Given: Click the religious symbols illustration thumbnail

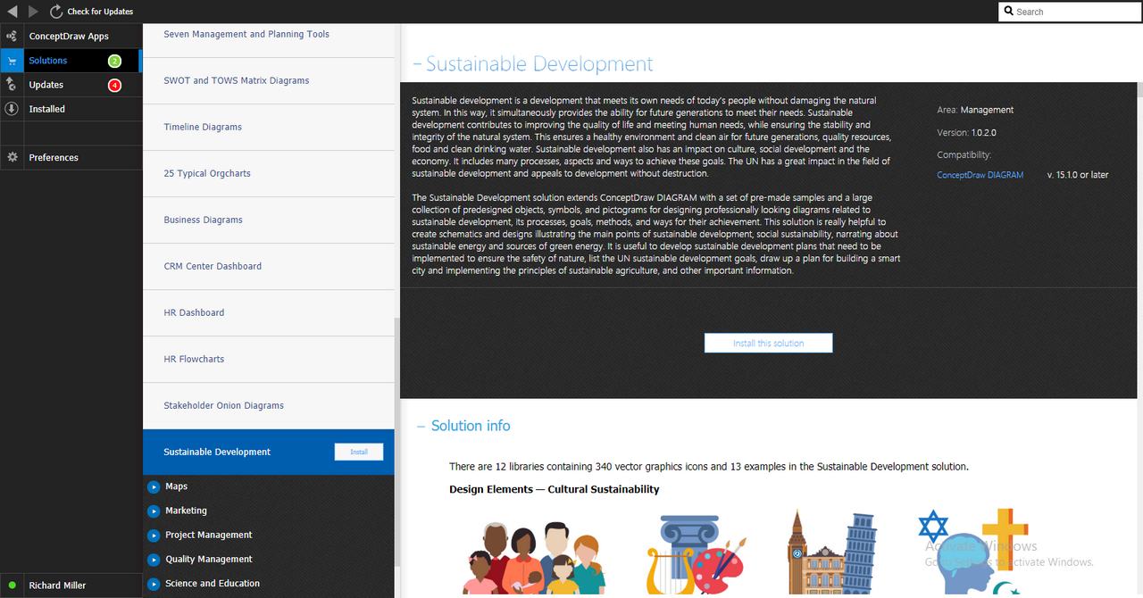Looking at the screenshot, I should click(x=973, y=552).
